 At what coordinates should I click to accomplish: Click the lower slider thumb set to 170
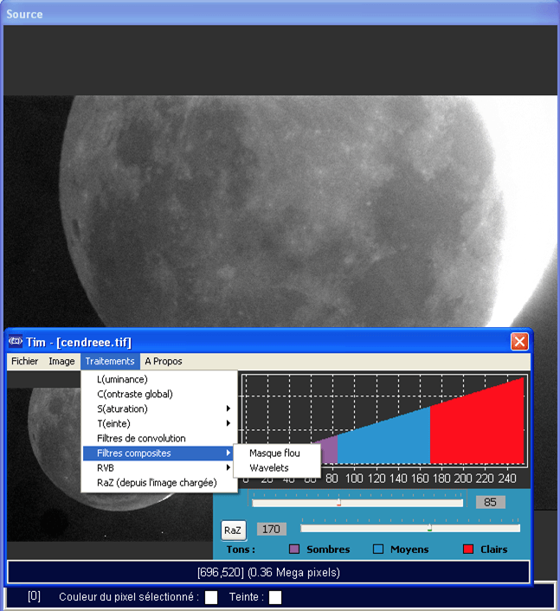pos(429,528)
